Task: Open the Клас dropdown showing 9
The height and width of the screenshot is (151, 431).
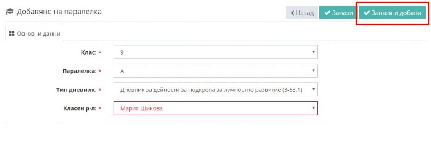Action: click(215, 52)
